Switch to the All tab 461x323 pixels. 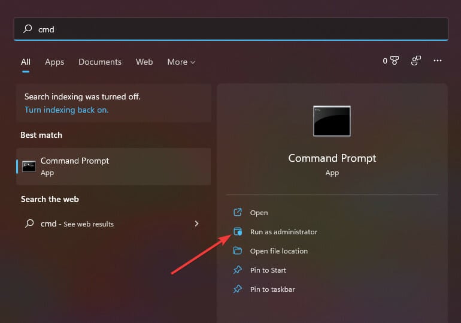coord(26,62)
